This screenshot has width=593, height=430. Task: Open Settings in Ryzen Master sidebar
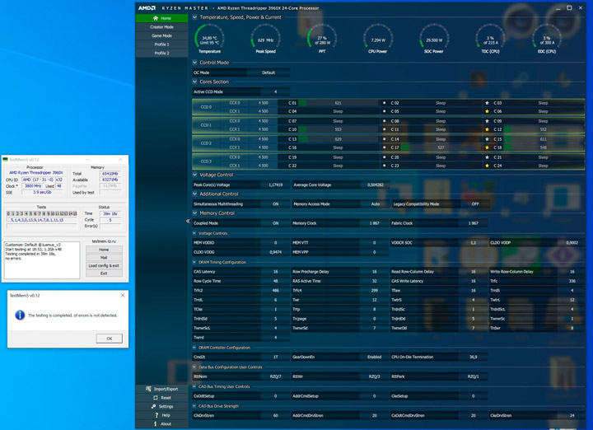tap(162, 406)
